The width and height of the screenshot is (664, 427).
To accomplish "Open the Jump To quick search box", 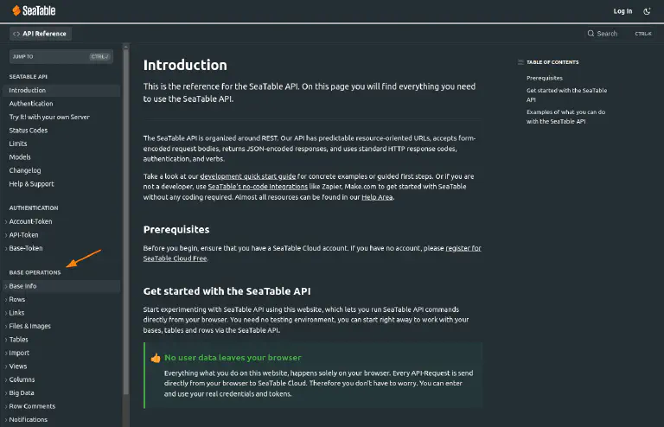I will [x=60, y=57].
